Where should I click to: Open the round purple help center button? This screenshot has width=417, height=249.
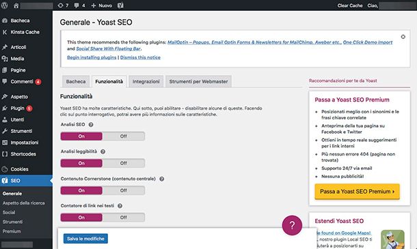(292, 225)
